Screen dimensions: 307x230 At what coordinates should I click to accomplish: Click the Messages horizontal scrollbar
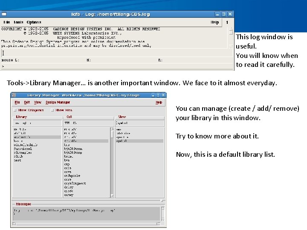[x=86, y=224]
